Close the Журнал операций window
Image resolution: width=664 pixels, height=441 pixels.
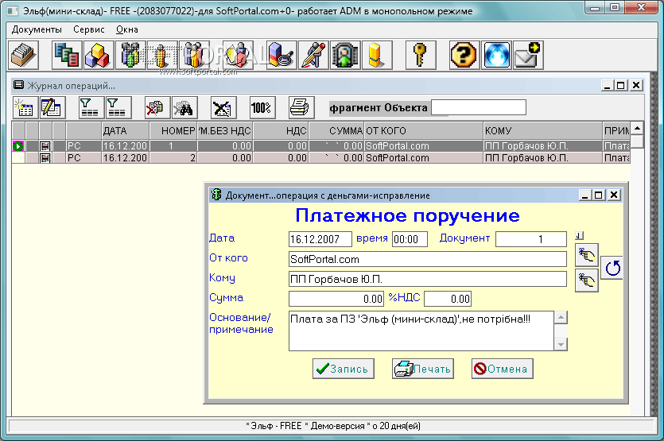[x=636, y=86]
